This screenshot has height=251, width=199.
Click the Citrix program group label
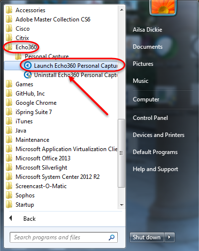pos(22,38)
